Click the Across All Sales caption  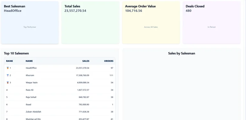(151, 27)
